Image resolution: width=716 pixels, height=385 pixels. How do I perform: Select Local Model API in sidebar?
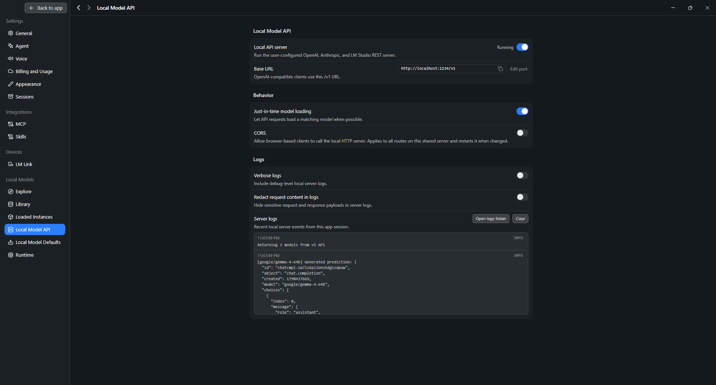[35, 229]
